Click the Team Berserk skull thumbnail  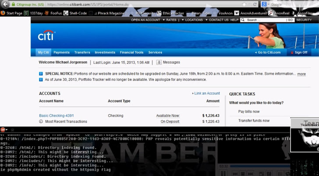coord(305,135)
